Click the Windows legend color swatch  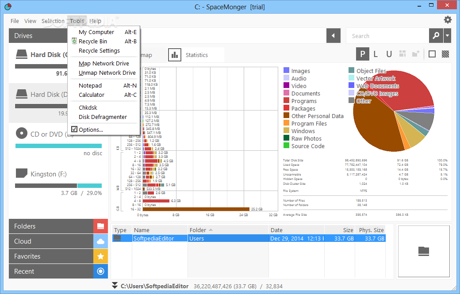point(286,131)
